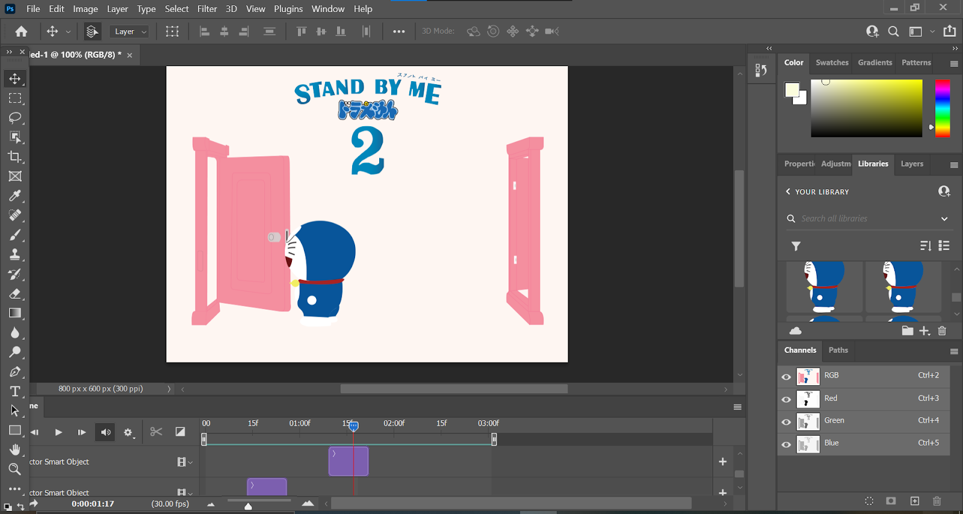Toggle show transform controls icon
This screenshot has width=963, height=514.
(x=172, y=31)
